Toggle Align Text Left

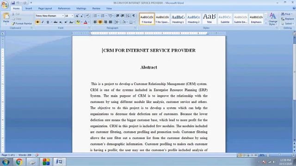pyautogui.click(x=95, y=22)
